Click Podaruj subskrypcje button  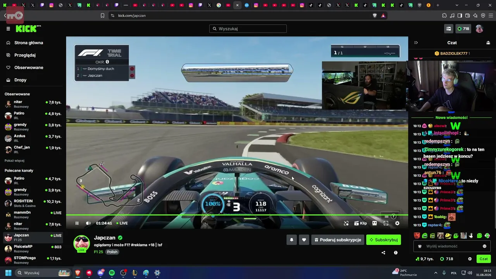pos(338,240)
